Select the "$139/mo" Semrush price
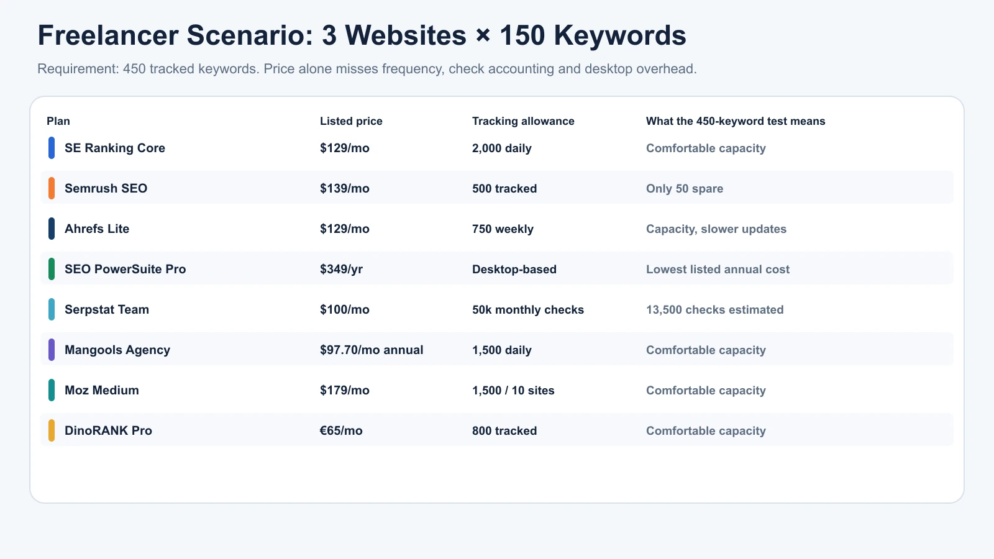994x559 pixels. coord(345,189)
